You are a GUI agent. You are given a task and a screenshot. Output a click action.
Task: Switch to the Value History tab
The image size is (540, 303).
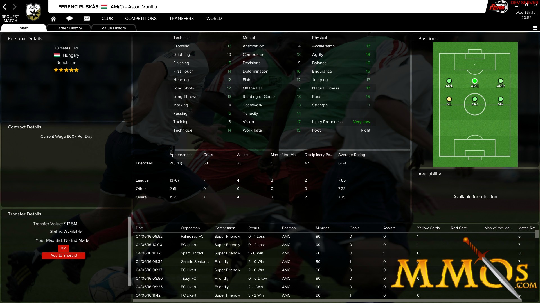(x=114, y=28)
